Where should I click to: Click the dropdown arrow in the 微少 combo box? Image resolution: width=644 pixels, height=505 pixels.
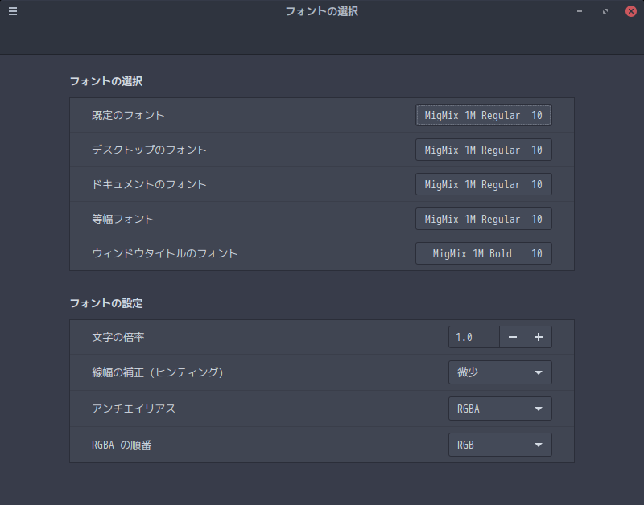[x=539, y=372]
